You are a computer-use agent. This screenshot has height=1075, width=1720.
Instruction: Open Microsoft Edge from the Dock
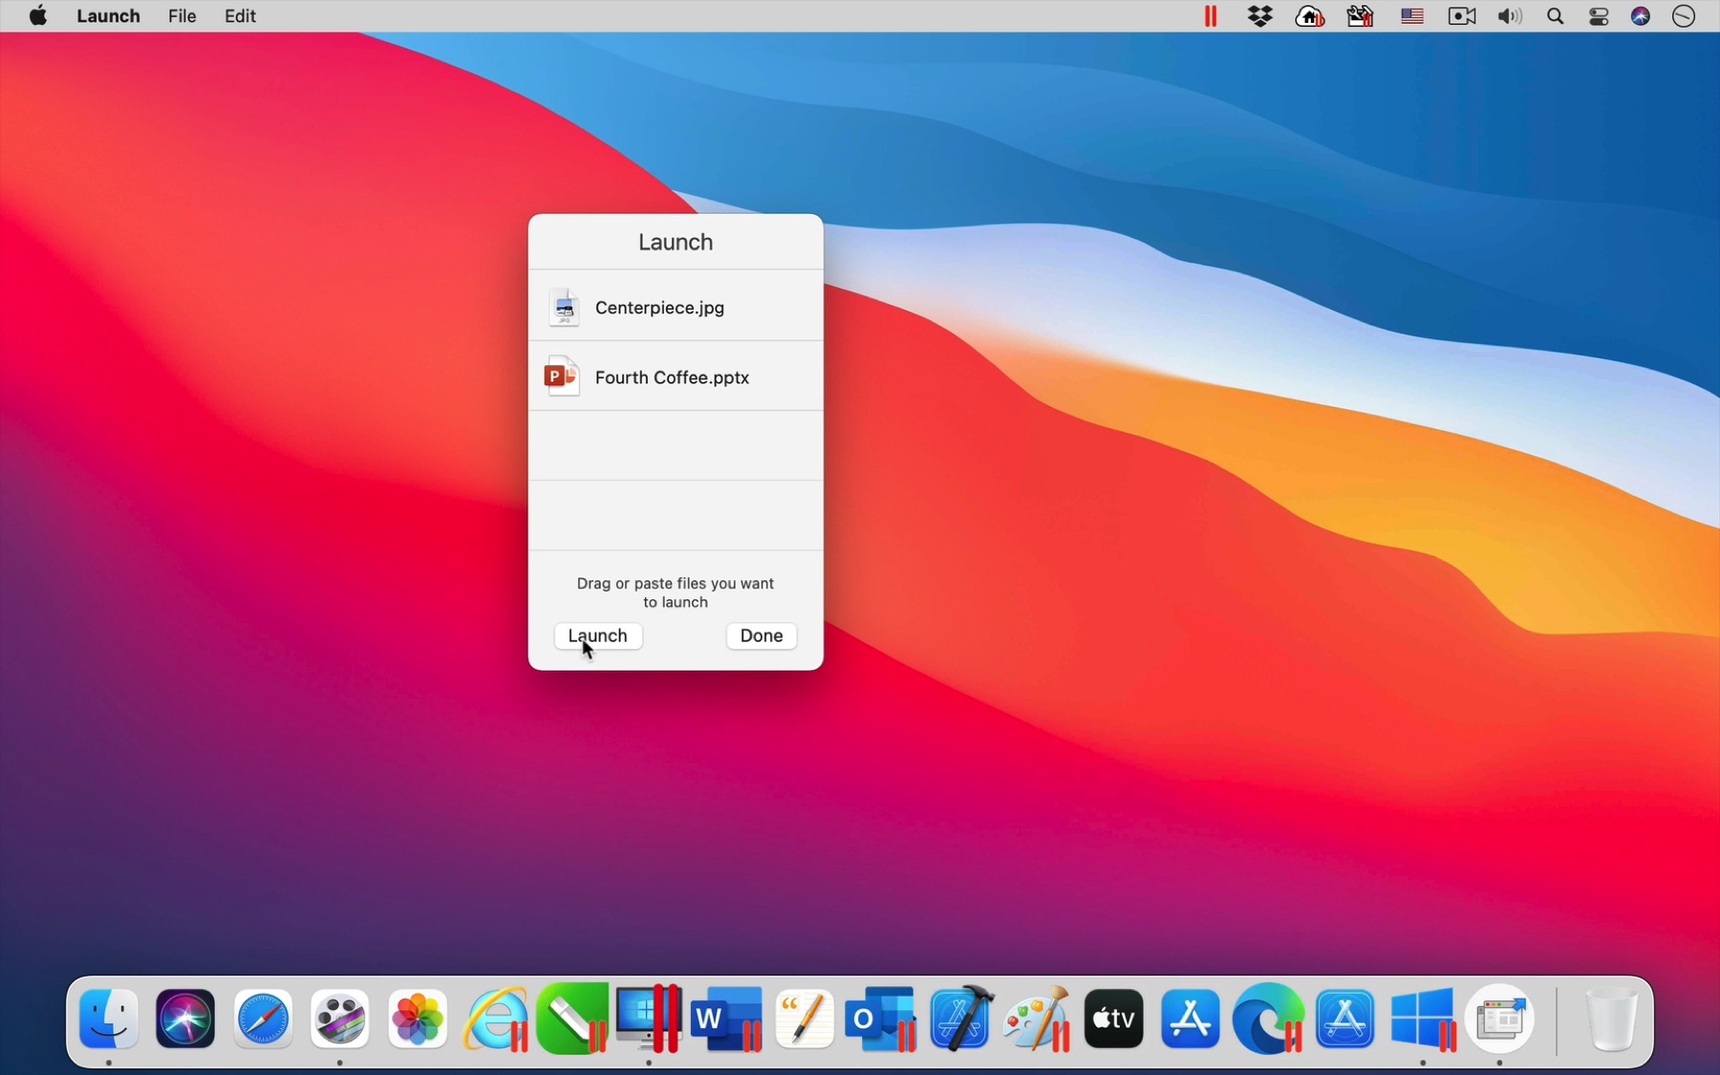tap(1266, 1018)
